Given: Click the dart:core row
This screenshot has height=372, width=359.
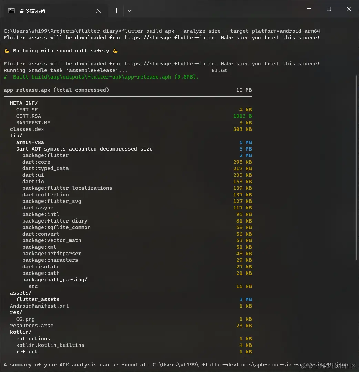Looking at the screenshot, I should (137, 162).
